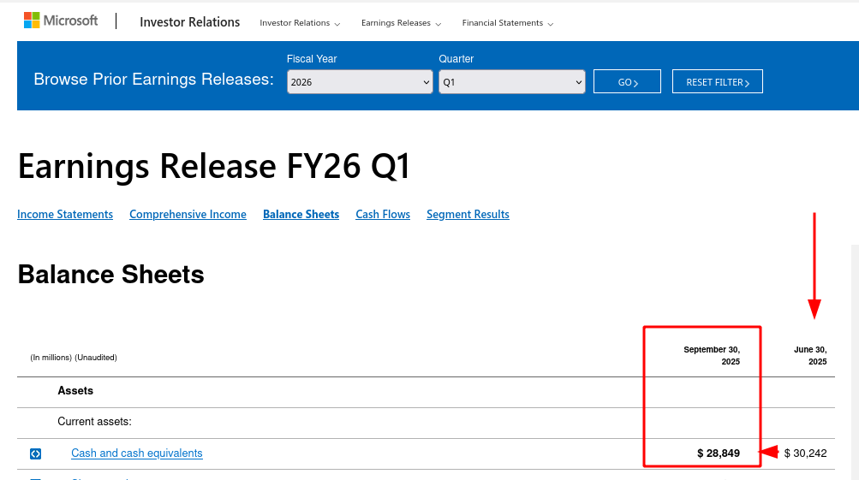Click the icon beside Cash and cash equivalents
The image size is (859, 480).
36,453
